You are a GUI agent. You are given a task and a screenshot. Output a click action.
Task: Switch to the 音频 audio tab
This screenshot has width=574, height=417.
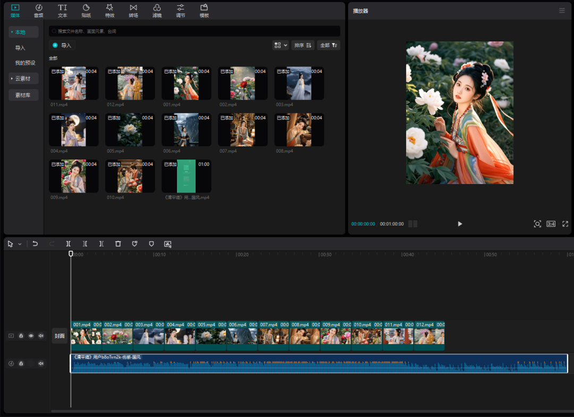(39, 11)
